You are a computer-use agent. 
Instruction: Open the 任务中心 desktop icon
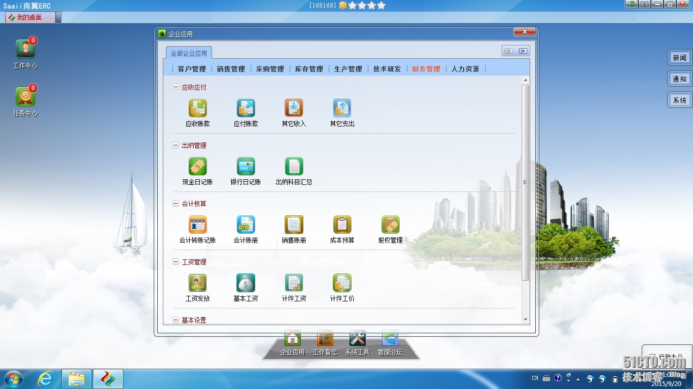pos(25,97)
